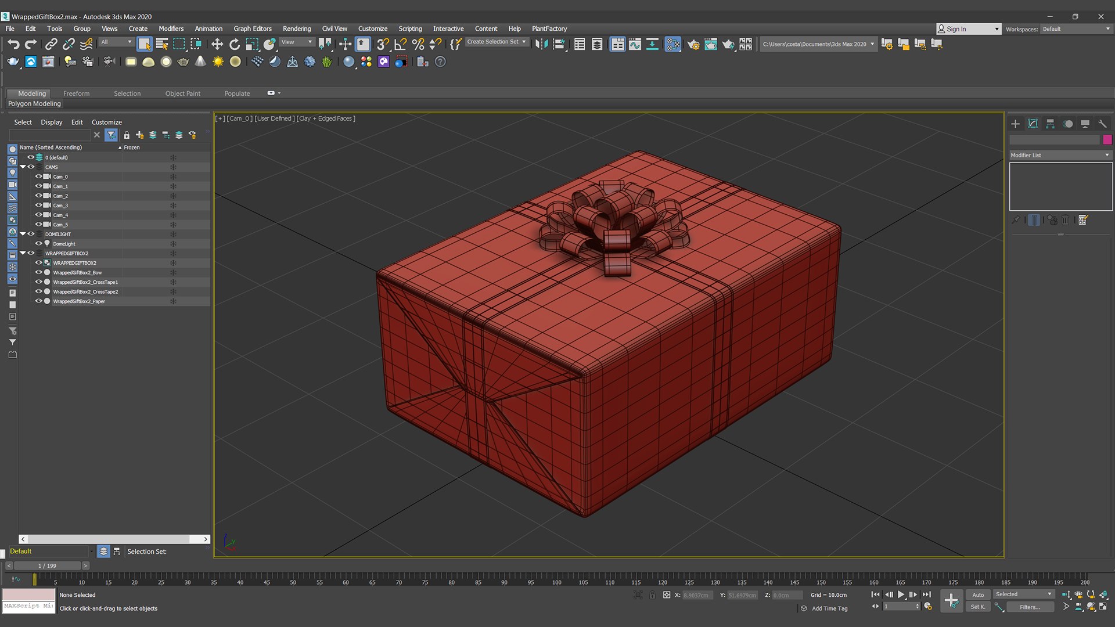Viewport: 1115px width, 627px height.
Task: Hide the DomeLight object
Action: pyautogui.click(x=39, y=243)
